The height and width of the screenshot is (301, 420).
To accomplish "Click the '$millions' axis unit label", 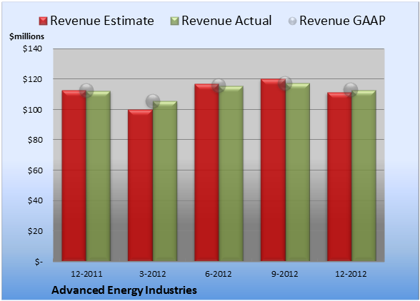I will click(27, 36).
